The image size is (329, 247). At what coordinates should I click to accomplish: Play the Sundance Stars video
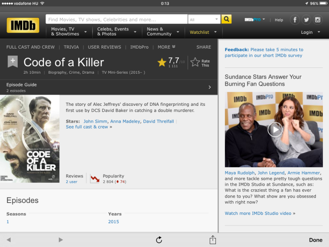(275, 130)
